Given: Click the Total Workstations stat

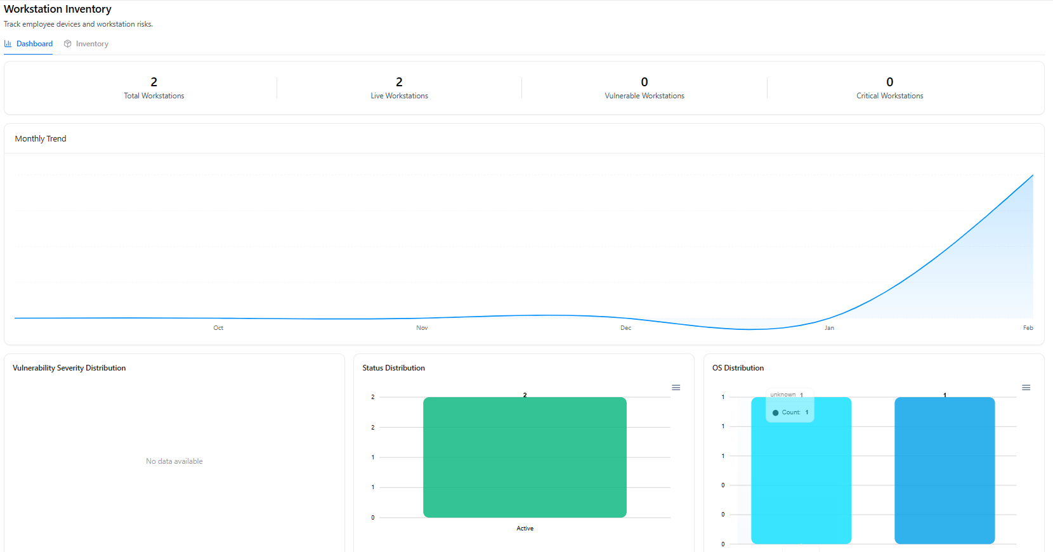Looking at the screenshot, I should coord(154,88).
